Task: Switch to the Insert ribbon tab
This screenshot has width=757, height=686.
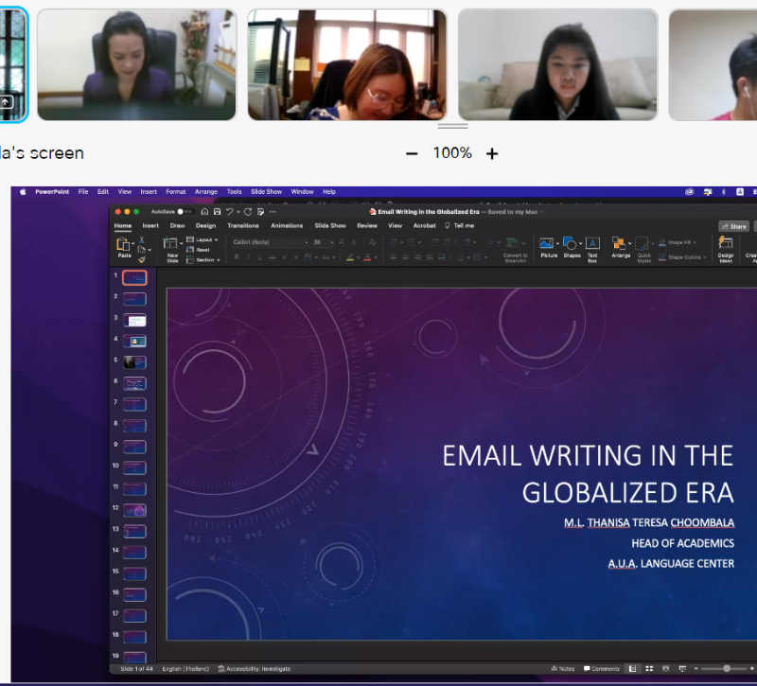Action: tap(150, 225)
